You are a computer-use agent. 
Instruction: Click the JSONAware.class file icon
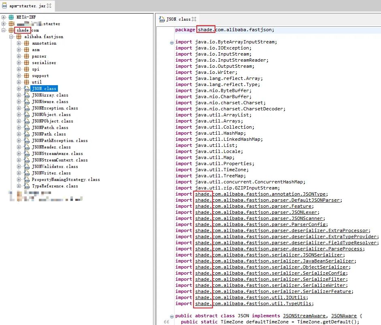click(x=27, y=101)
